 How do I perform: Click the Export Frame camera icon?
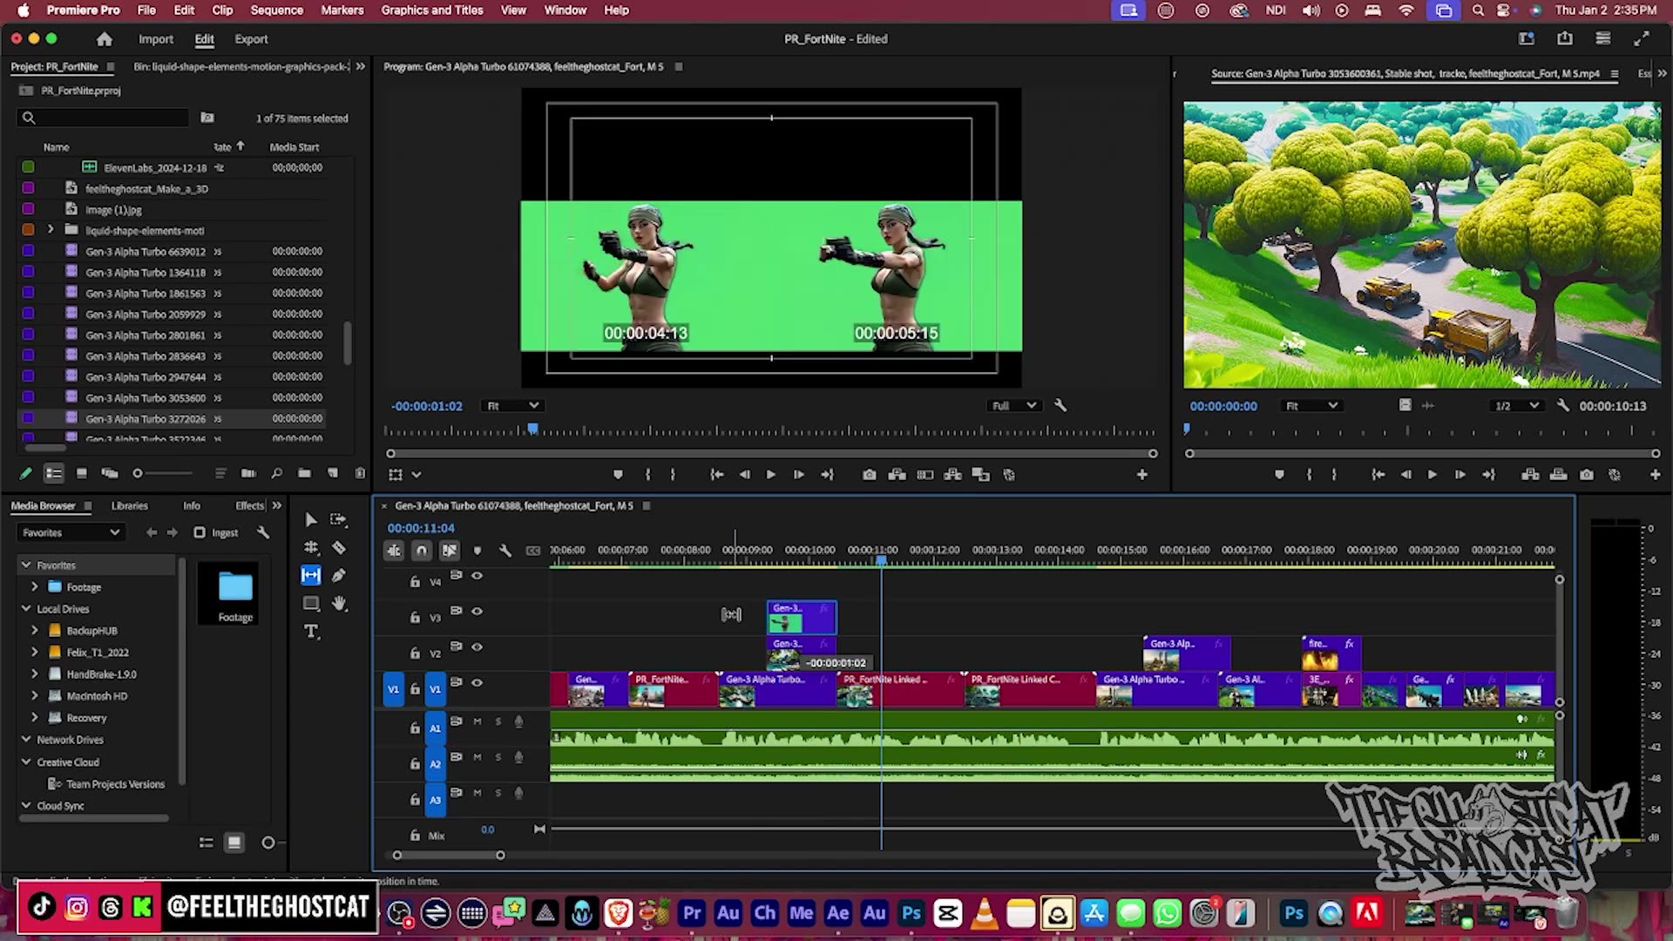coord(869,475)
